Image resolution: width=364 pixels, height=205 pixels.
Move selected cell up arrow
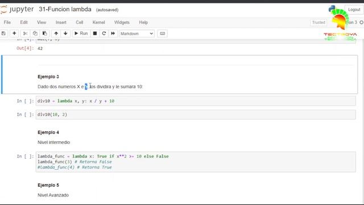tap(56, 34)
